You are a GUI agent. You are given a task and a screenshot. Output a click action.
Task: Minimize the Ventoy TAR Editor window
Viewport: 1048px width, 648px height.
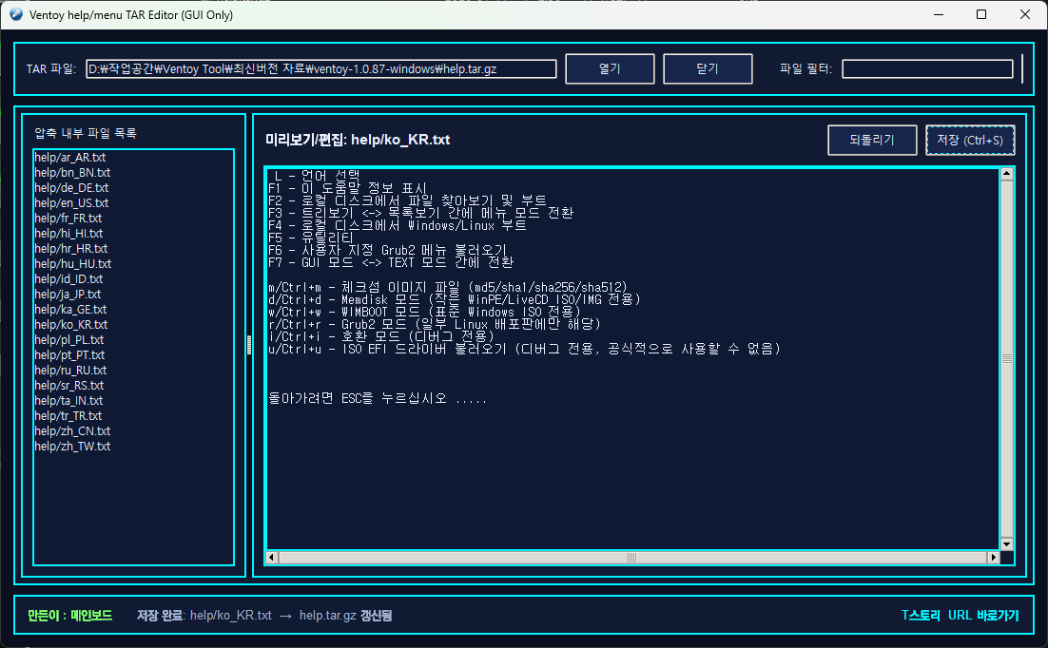tap(939, 14)
